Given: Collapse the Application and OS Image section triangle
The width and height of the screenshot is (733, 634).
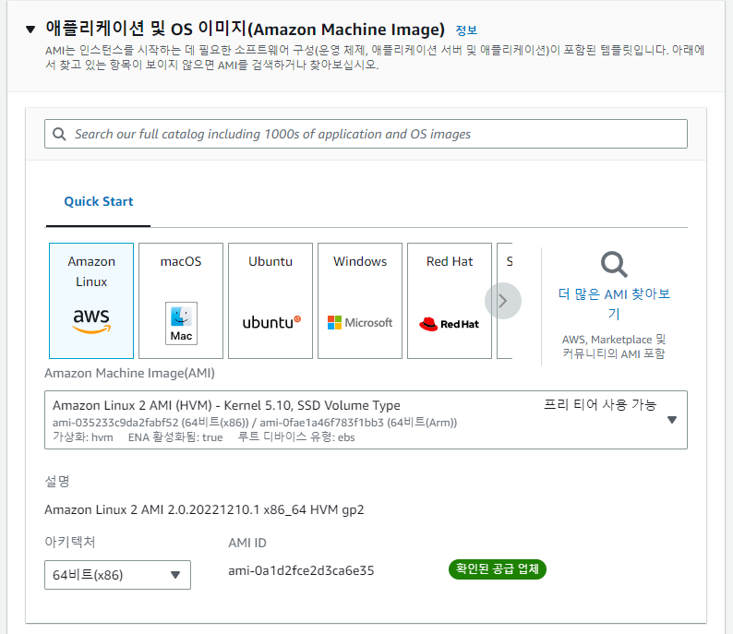Looking at the screenshot, I should click(30, 30).
